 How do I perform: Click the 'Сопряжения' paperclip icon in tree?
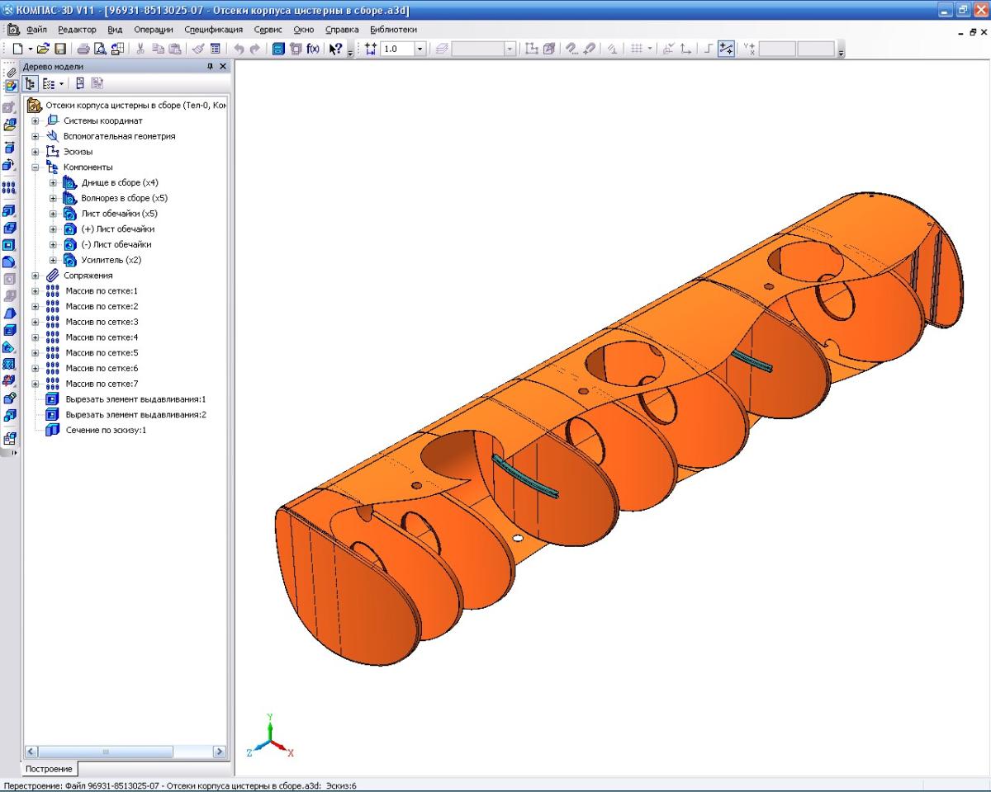click(53, 276)
